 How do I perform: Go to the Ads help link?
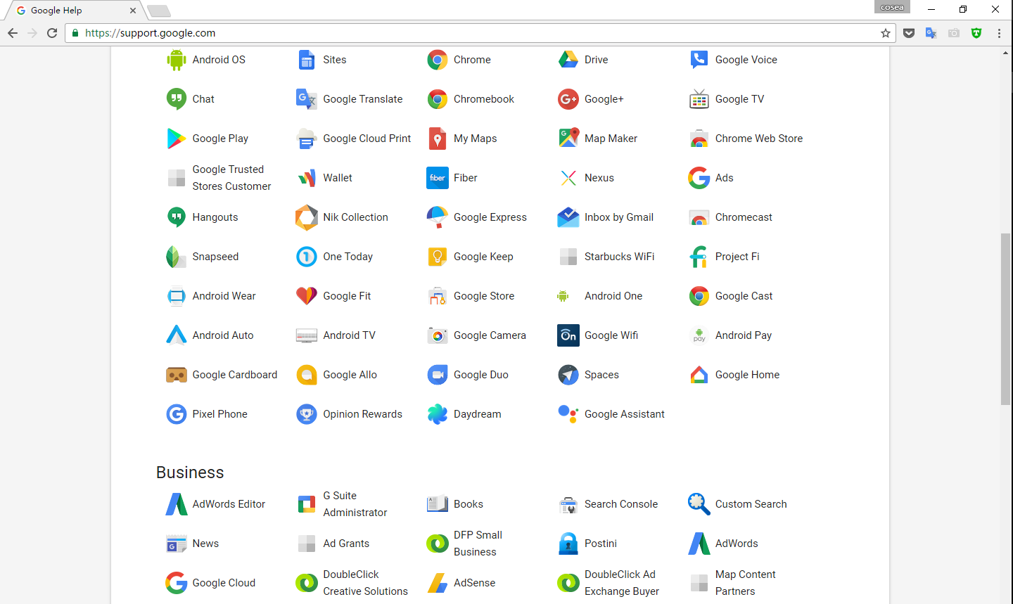tap(725, 178)
